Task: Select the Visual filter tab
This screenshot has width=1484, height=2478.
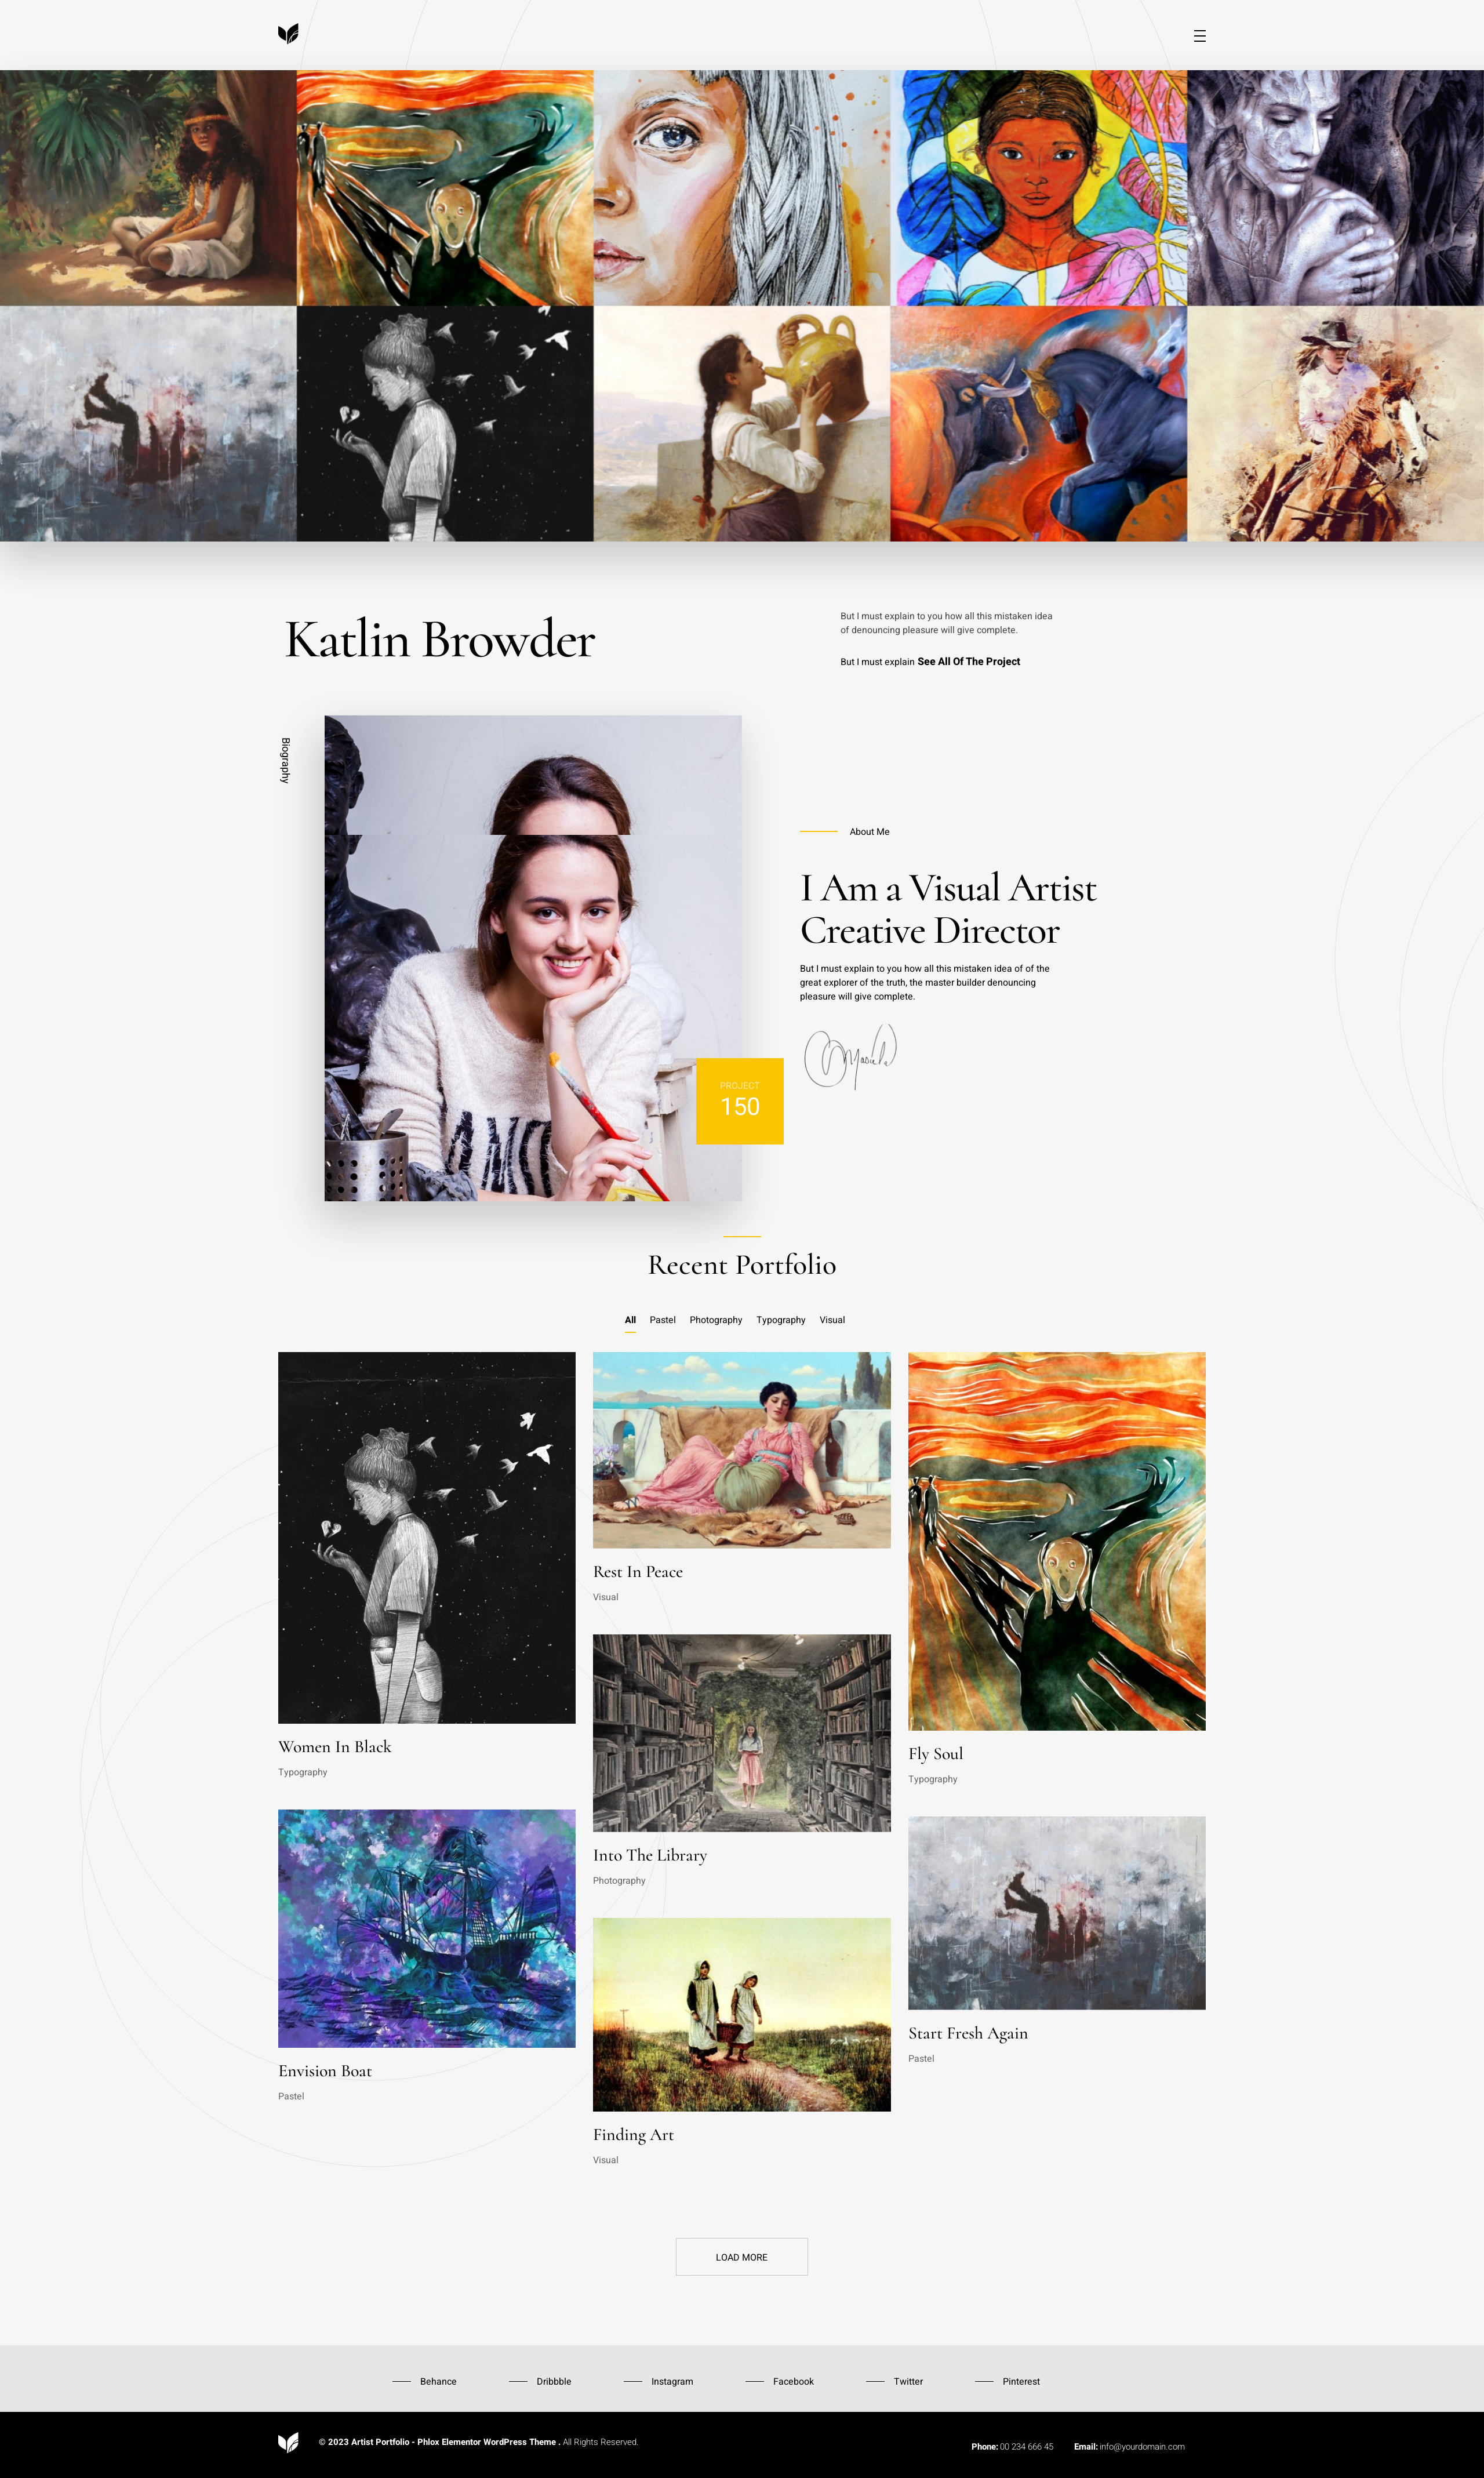Action: pyautogui.click(x=832, y=1320)
